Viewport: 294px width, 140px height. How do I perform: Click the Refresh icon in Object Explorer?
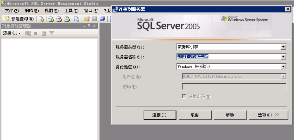[44, 33]
